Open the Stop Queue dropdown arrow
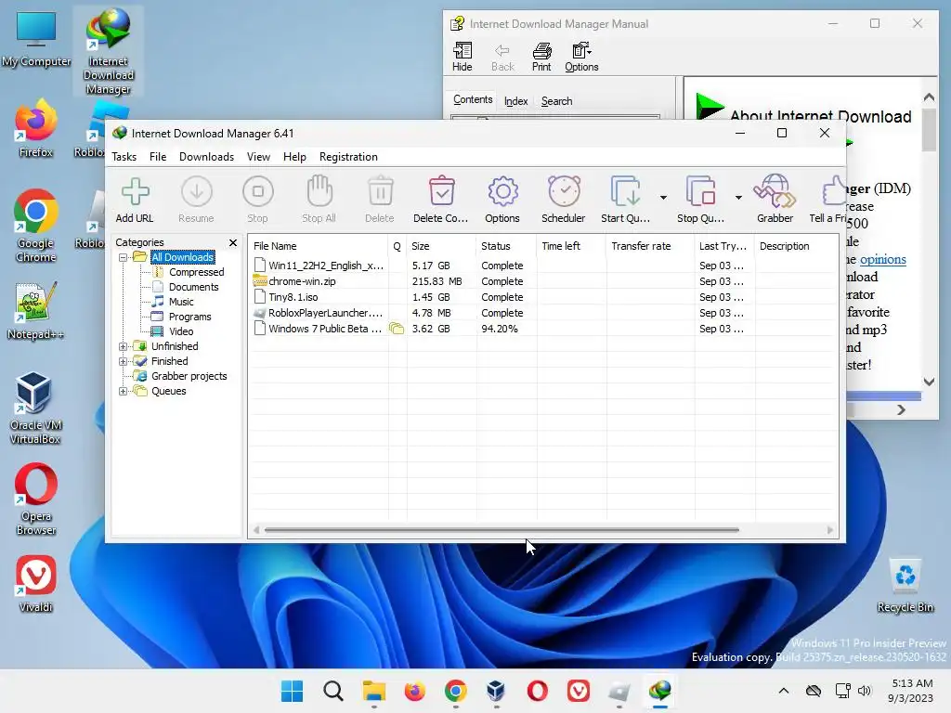This screenshot has width=951, height=713. coord(738,198)
